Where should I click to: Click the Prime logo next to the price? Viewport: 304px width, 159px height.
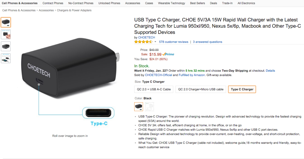click(x=168, y=54)
